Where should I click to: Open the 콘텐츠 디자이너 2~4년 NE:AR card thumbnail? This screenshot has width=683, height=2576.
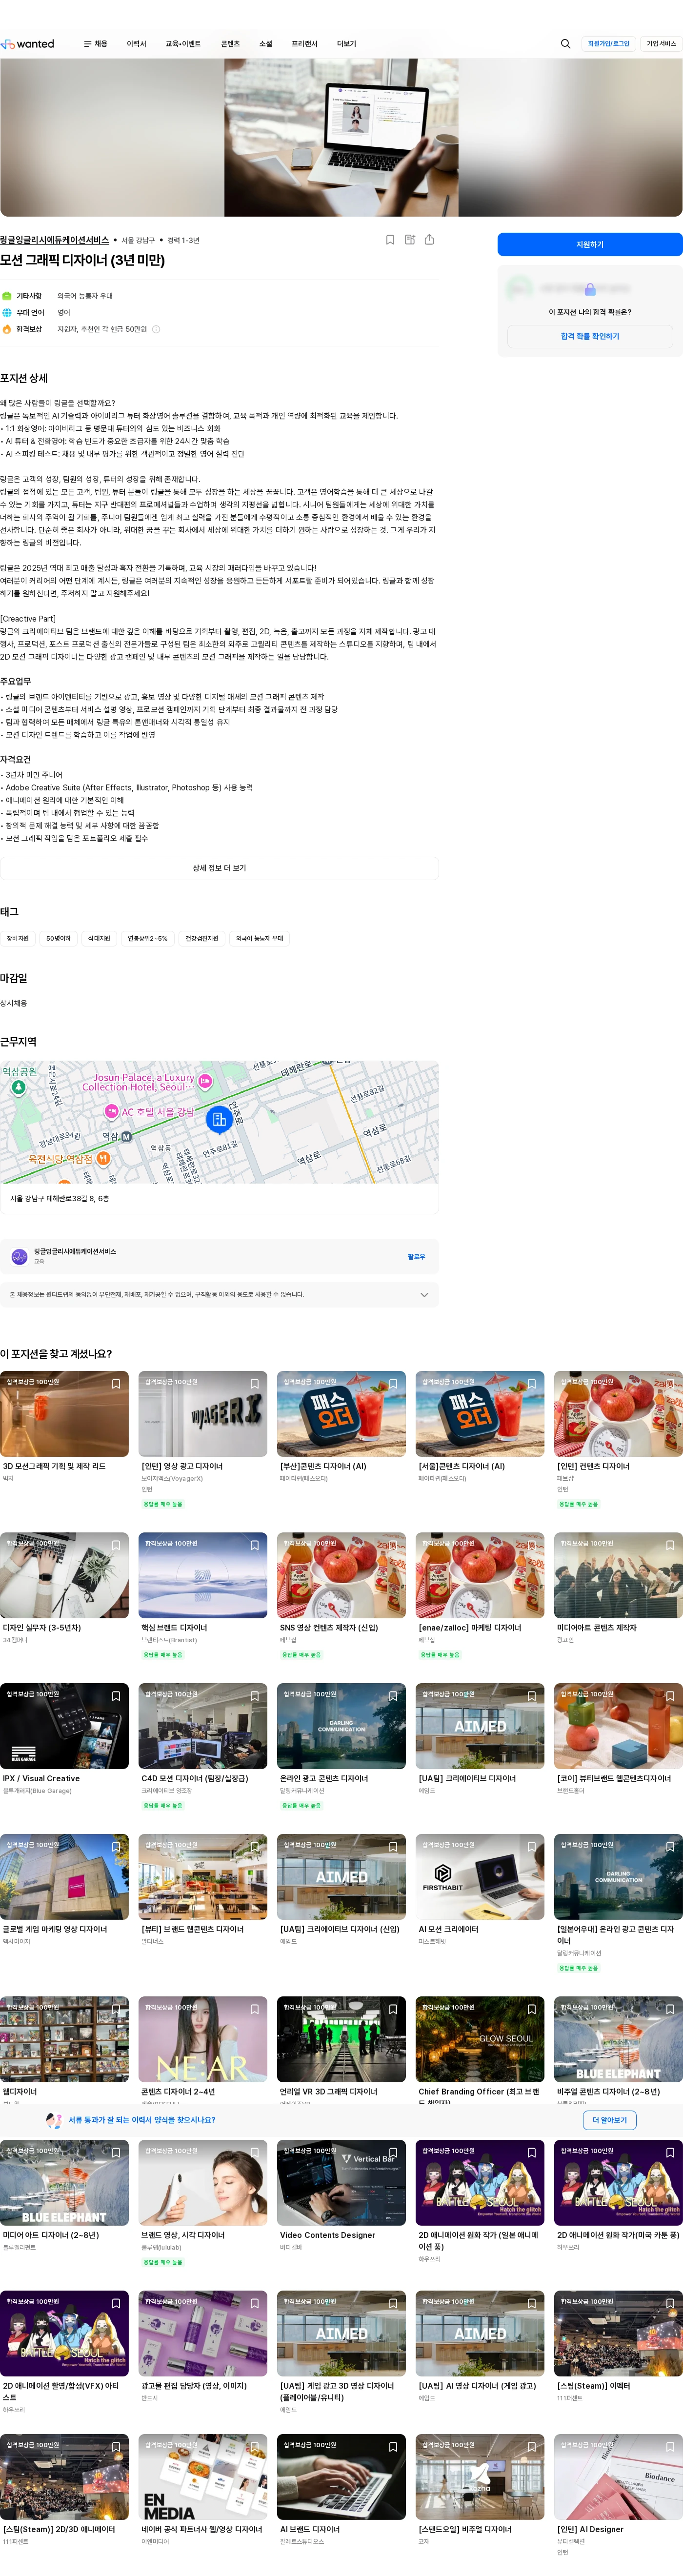[203, 2039]
